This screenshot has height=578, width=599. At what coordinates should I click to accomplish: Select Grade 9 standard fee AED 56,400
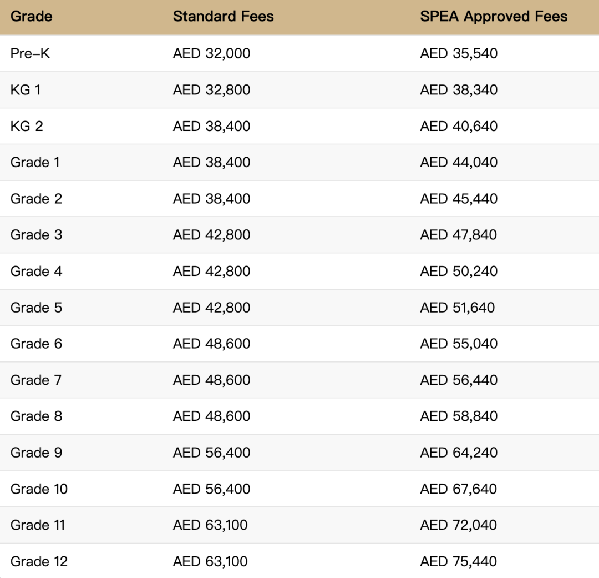click(212, 453)
